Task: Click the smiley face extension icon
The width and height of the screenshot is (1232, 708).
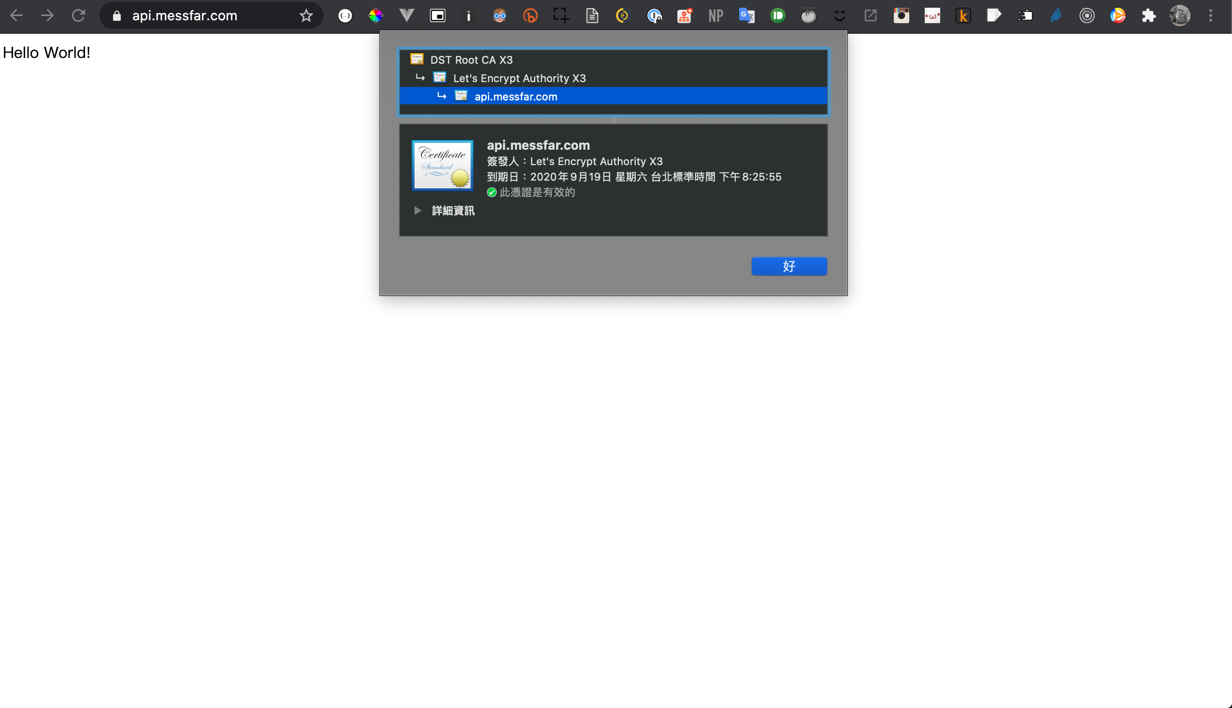Action: 840,16
